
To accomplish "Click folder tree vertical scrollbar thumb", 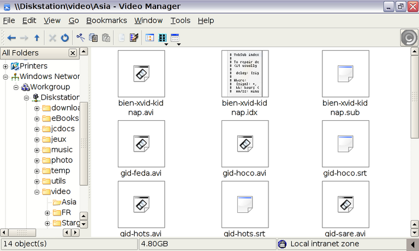I will click(x=83, y=144).
